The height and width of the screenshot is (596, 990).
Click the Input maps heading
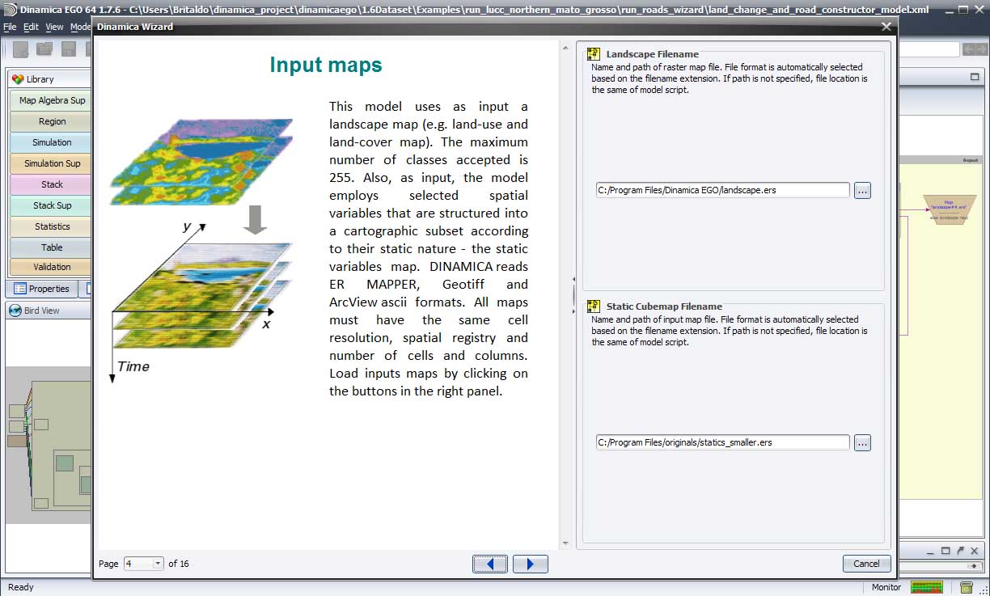326,66
